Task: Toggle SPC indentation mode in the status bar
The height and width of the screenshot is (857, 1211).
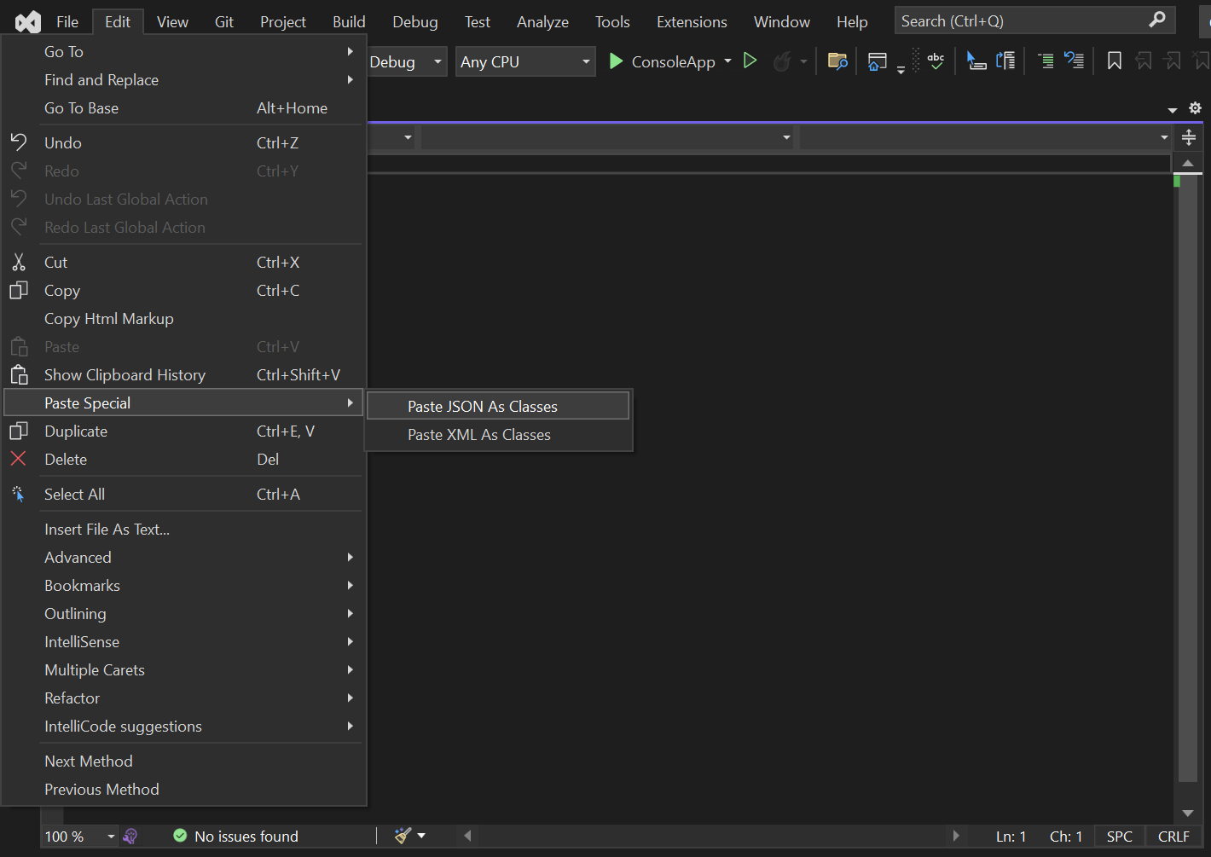Action: pos(1119,837)
